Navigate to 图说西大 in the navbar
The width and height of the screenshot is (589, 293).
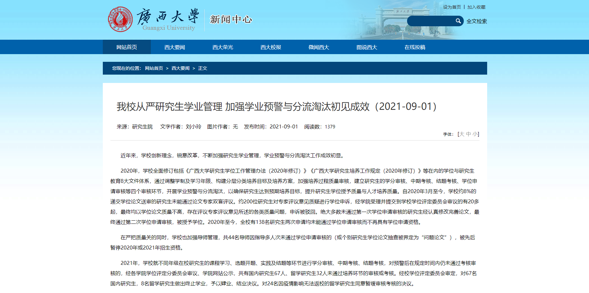(367, 47)
